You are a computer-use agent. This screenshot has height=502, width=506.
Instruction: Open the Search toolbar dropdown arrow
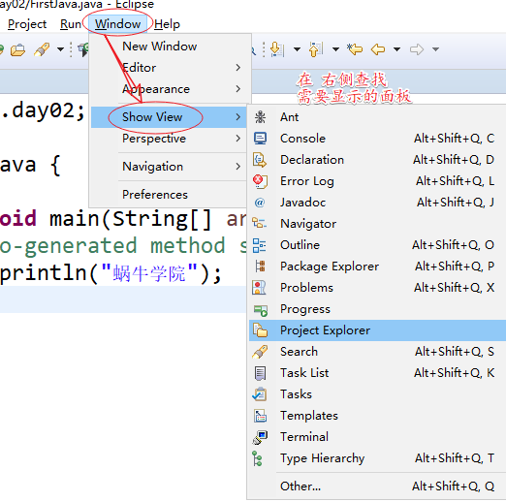pyautogui.click(x=60, y=49)
